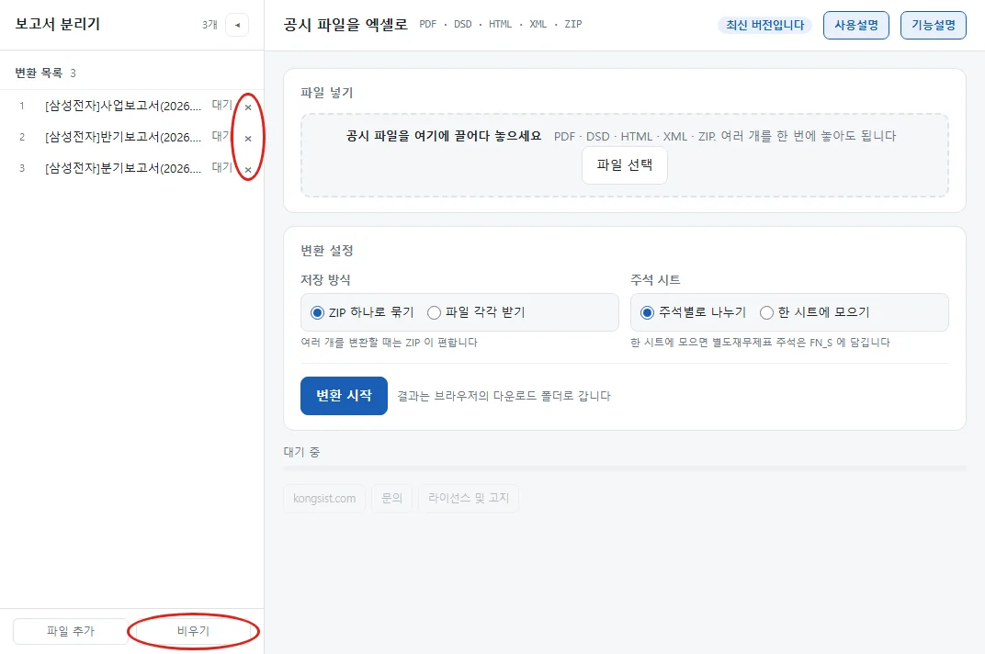Open the 문의 contact link
The width and height of the screenshot is (985, 654).
tap(392, 498)
